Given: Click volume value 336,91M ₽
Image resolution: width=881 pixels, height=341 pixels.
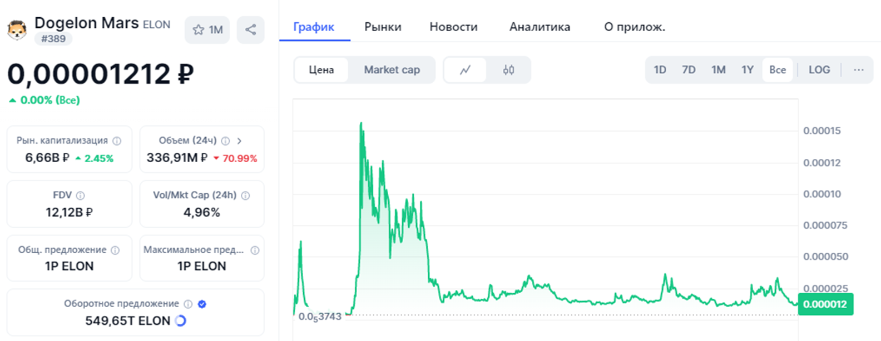Looking at the screenshot, I should pyautogui.click(x=177, y=158).
